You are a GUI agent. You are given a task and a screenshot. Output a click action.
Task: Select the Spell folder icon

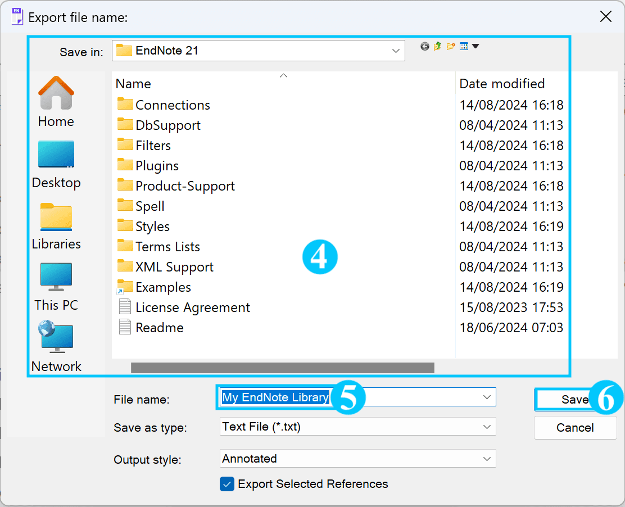click(x=125, y=205)
